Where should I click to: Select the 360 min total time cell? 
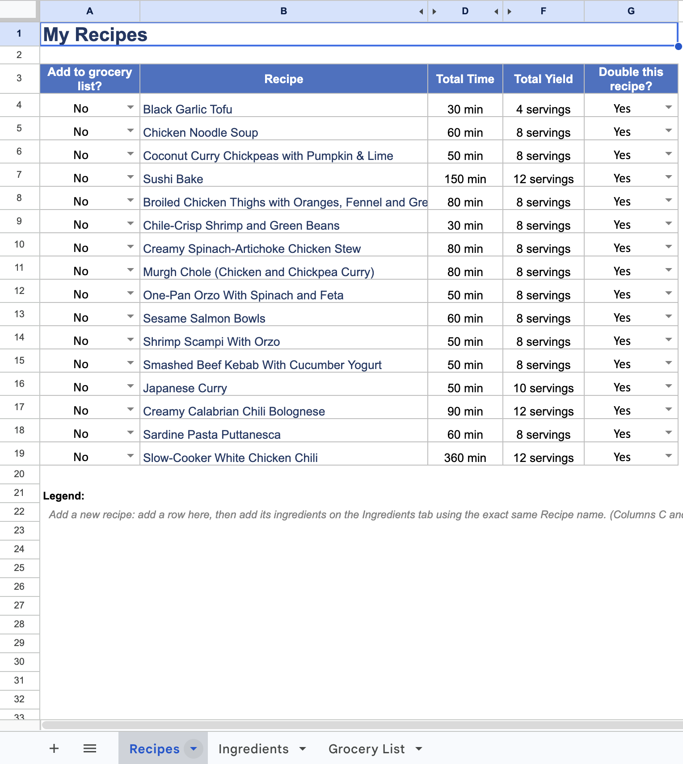[465, 454]
